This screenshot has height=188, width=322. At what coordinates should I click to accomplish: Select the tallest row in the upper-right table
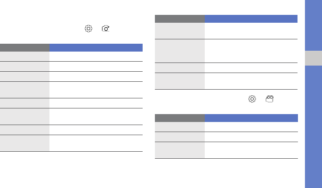click(226, 51)
